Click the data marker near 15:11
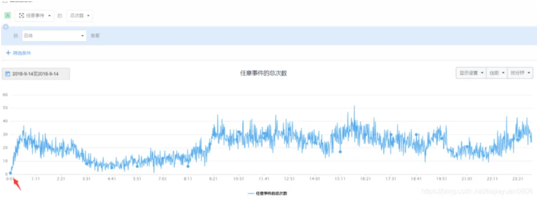Viewport: 537px width, 218px height. click(x=340, y=152)
